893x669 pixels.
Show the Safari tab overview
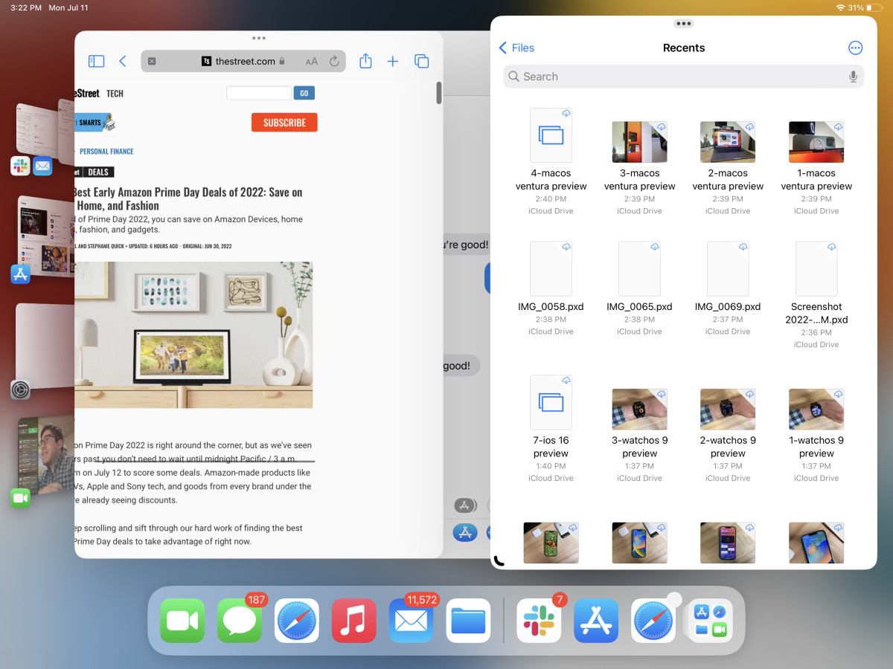[x=421, y=62]
